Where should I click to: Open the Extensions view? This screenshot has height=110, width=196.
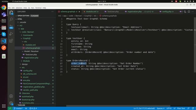point(11,41)
